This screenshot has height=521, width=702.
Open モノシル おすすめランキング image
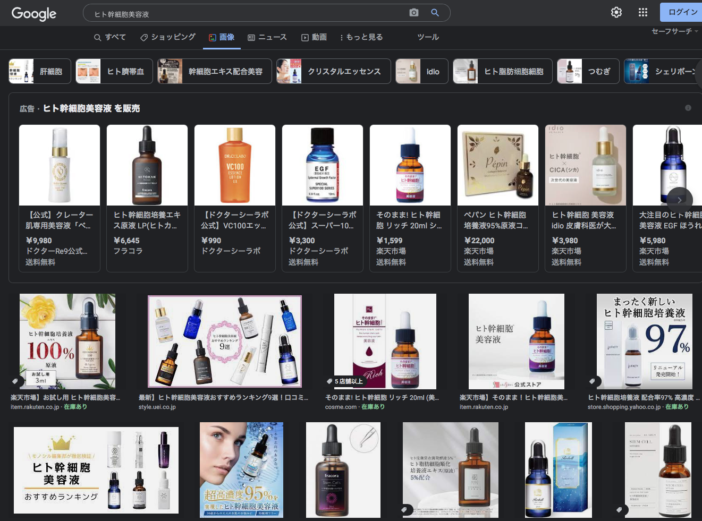(96, 470)
